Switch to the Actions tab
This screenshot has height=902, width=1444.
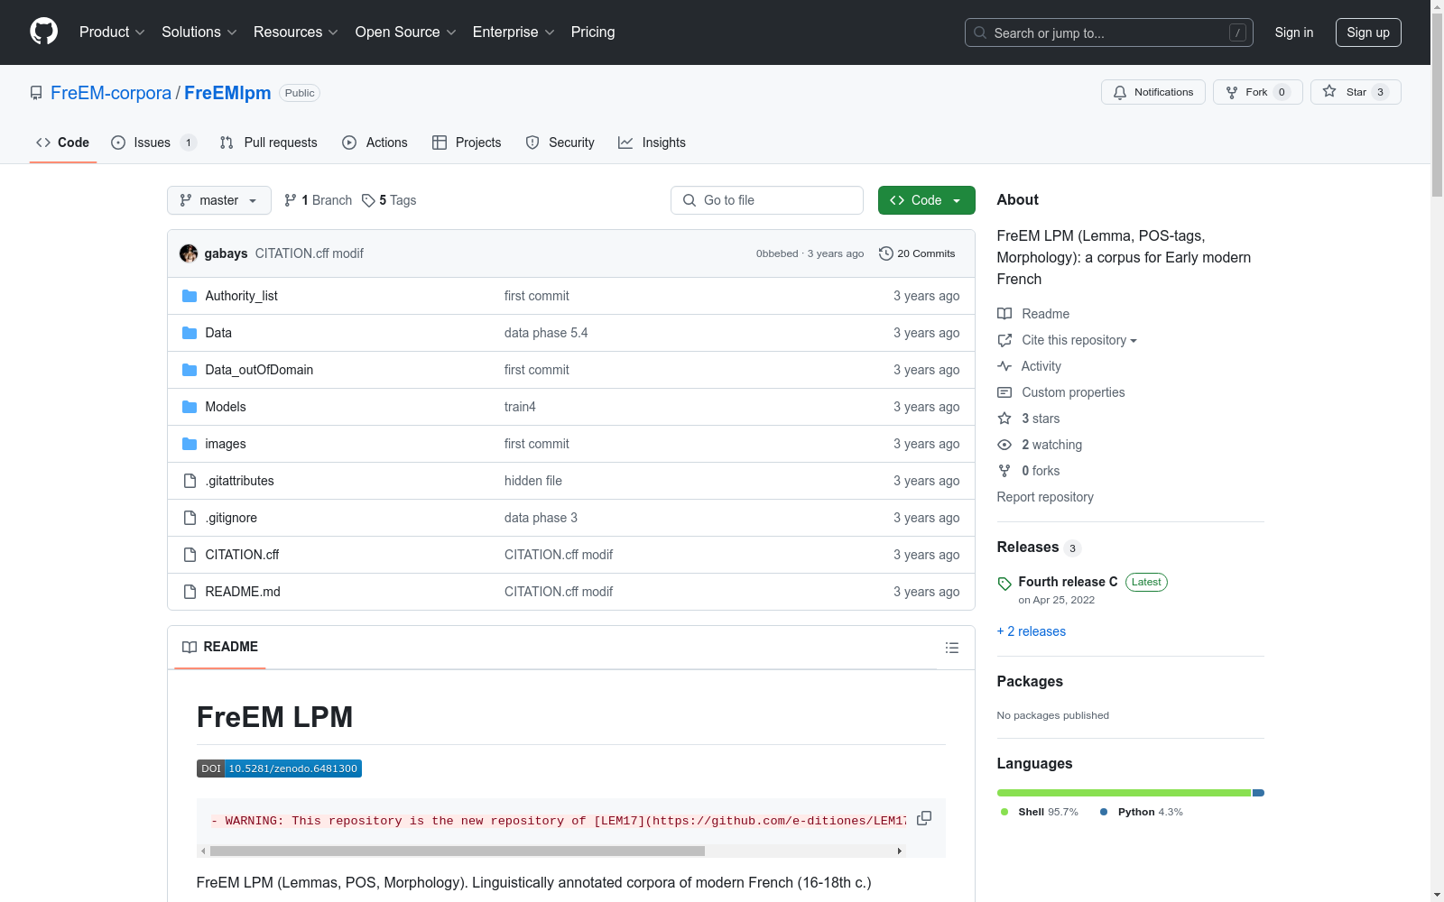[375, 143]
